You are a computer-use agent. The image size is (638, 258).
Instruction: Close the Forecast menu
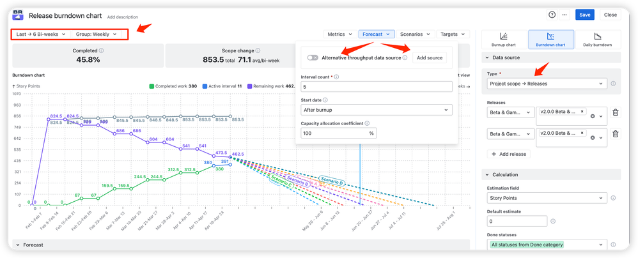[x=377, y=34]
